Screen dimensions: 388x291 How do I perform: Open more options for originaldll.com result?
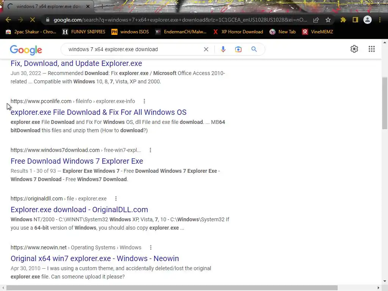point(116,199)
